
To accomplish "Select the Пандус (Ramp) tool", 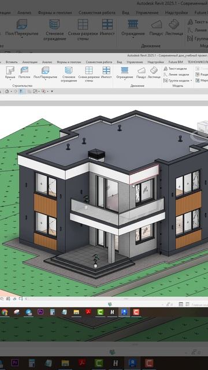I will pos(141,72).
